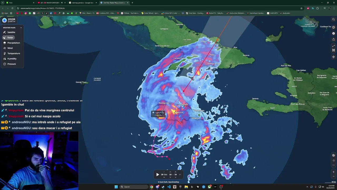Open the Chrome three-dot menu

(x=334, y=8)
